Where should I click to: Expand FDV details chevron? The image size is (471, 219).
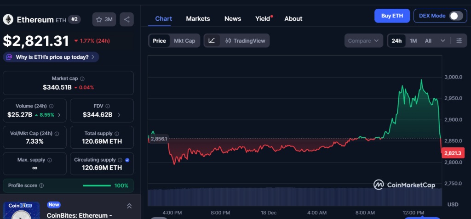(x=119, y=115)
